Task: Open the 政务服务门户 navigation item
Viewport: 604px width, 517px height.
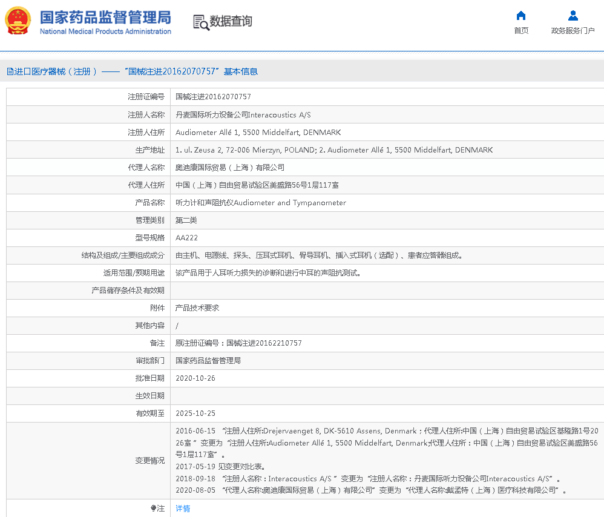Action: coord(573,31)
